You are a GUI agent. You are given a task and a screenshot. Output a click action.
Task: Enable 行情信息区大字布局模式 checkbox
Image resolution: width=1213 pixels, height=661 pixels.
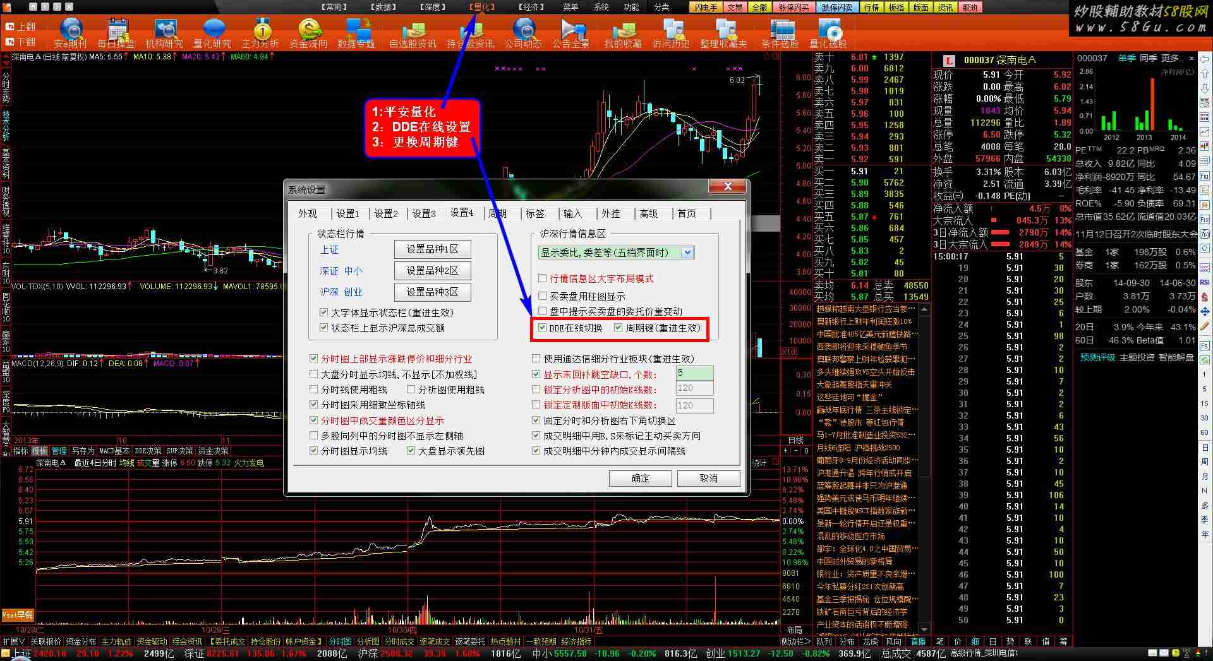(x=543, y=278)
